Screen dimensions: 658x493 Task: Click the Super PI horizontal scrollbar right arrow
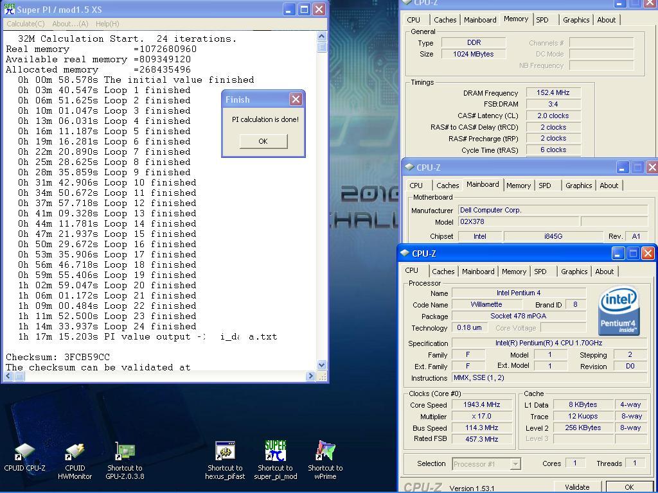coord(310,376)
